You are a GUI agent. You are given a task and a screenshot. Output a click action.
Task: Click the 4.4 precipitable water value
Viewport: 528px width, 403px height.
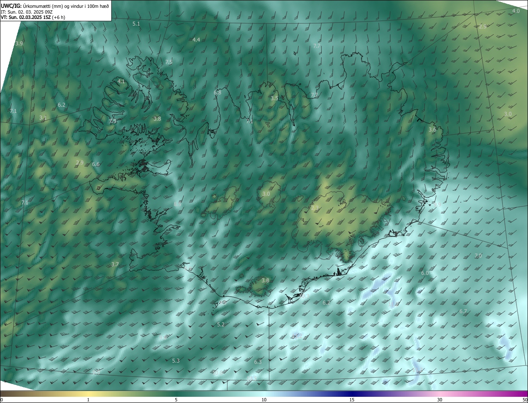(196, 40)
